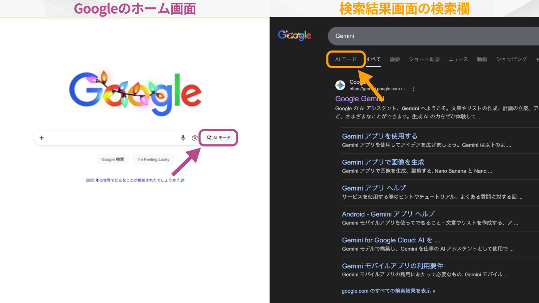Viewport: 539px width, 303px height.
Task: Click the Google 検索 button
Action: pyautogui.click(x=112, y=159)
